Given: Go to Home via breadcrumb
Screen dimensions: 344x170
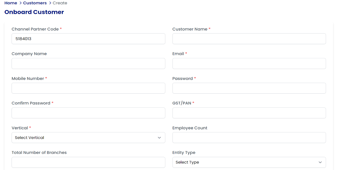Looking at the screenshot, I should 11,3.
